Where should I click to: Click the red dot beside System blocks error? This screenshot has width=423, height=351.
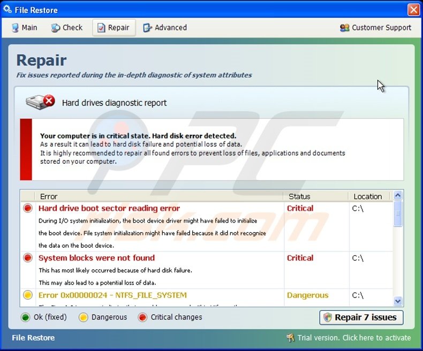[x=28, y=258]
